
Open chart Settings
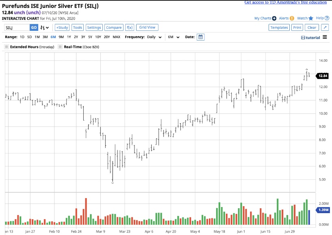coord(94,28)
